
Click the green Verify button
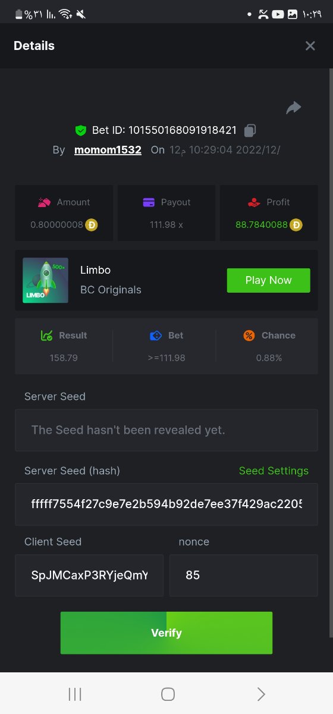tap(166, 633)
